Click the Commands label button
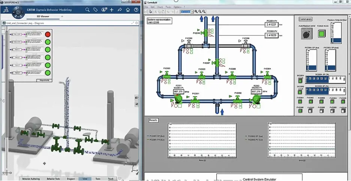351x181 pixels. point(305,19)
